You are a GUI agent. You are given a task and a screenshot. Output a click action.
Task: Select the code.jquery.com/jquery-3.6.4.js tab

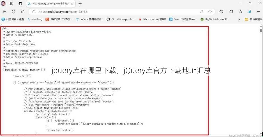[x=50, y=4]
